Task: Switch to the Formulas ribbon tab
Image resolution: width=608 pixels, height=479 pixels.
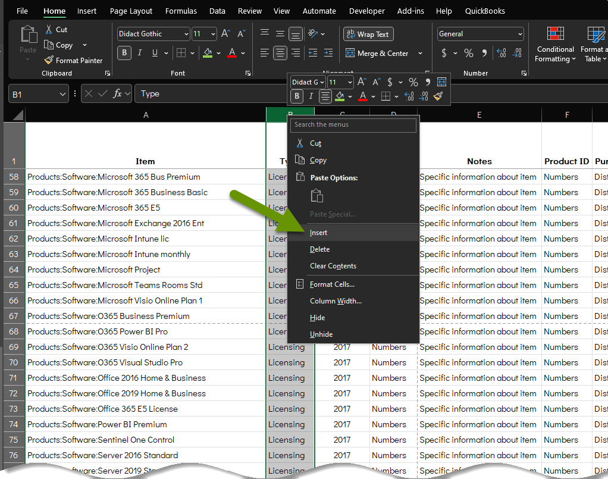Action: coord(181,11)
